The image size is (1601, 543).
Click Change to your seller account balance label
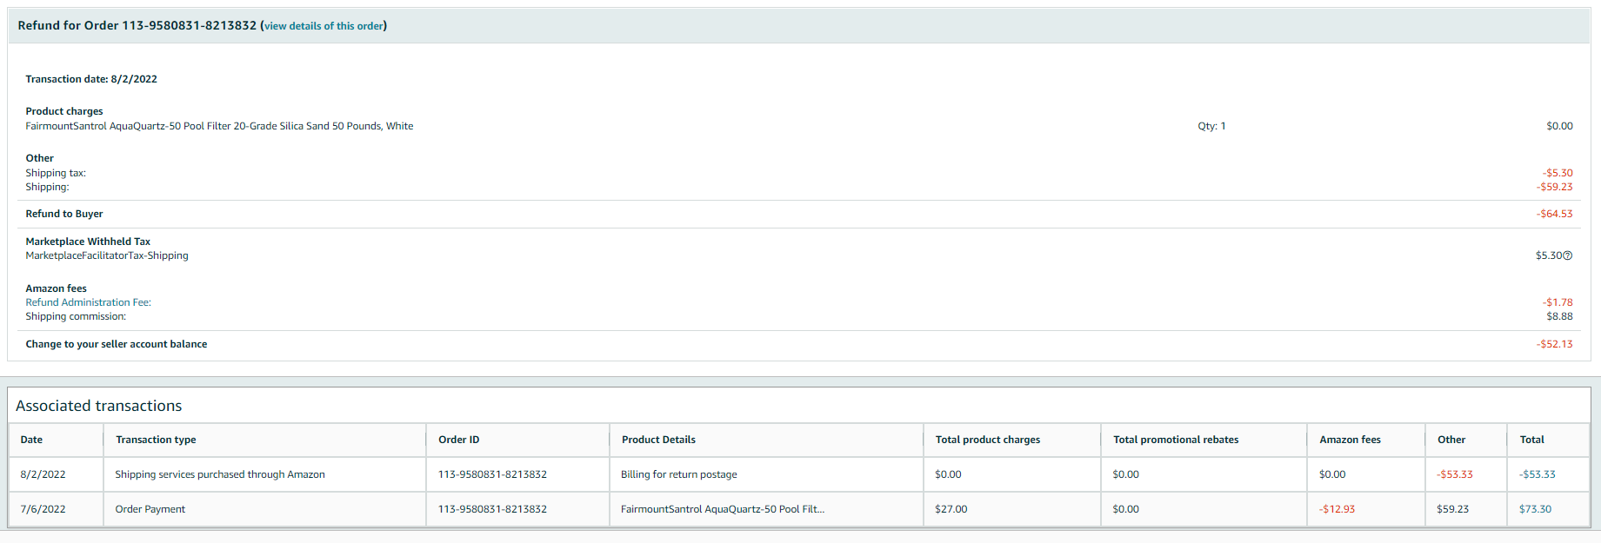pos(117,344)
